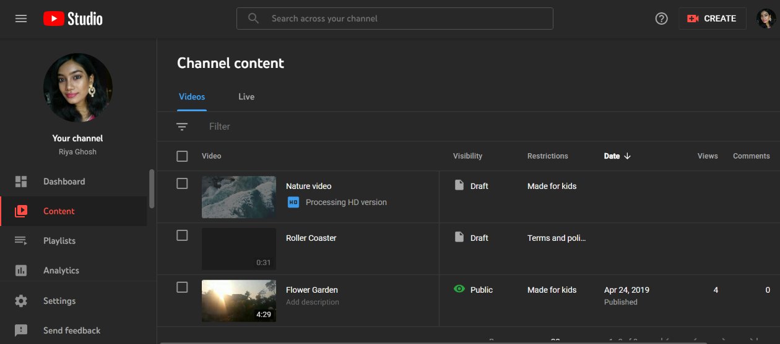The image size is (780, 344).
Task: Tick the checkbox for Nature video
Action: point(182,183)
